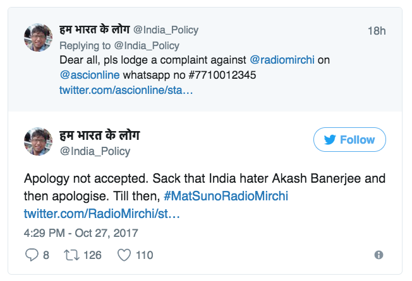Click the reply speech bubble icon
This screenshot has height=281, width=412.
click(31, 255)
